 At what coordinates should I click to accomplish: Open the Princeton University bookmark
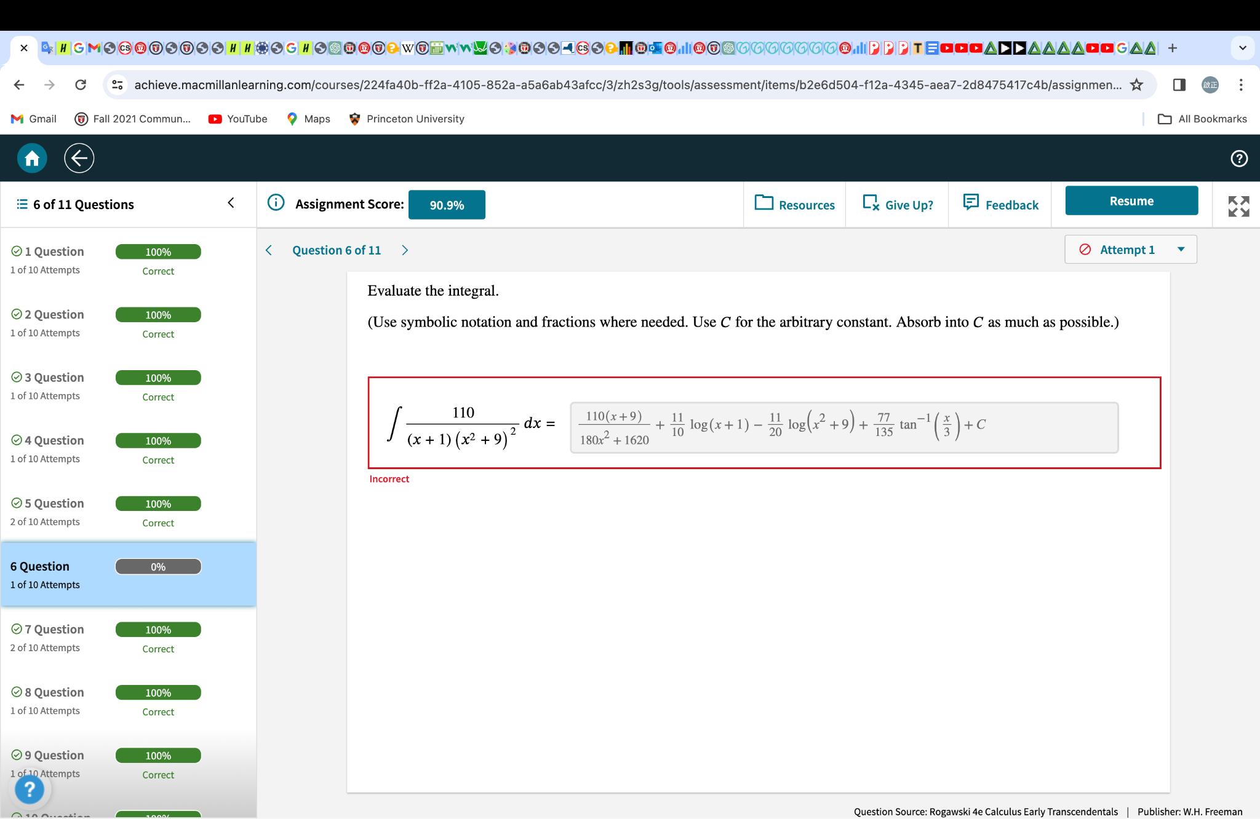click(x=407, y=118)
